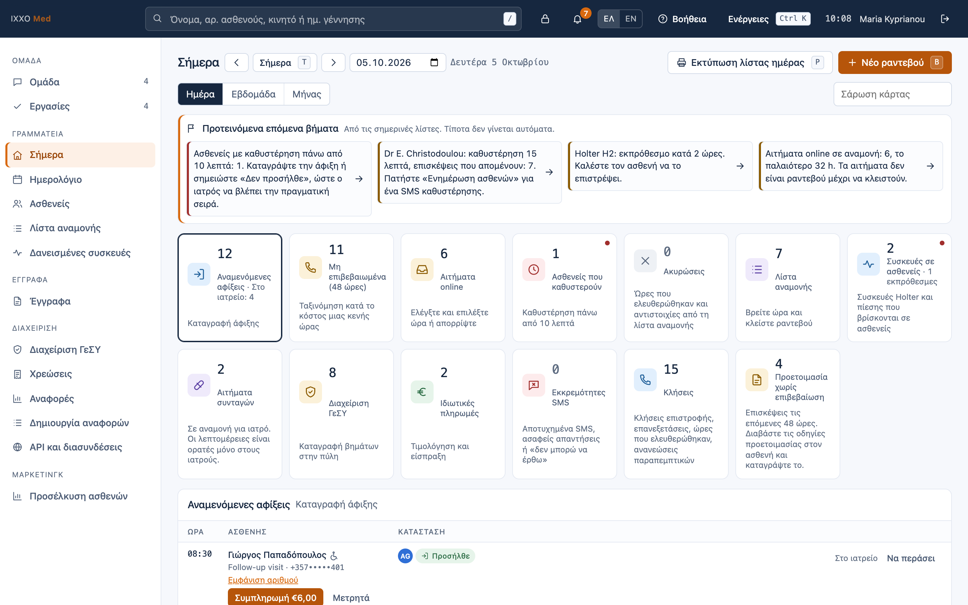Open Αναμενόμενες αφίξεις card icon
968x605 pixels.
point(199,274)
